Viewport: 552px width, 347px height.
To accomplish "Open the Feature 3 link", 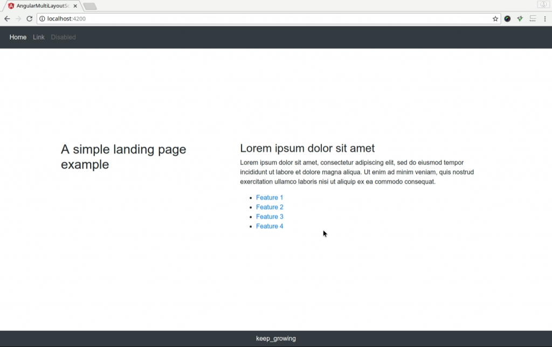I will [270, 217].
